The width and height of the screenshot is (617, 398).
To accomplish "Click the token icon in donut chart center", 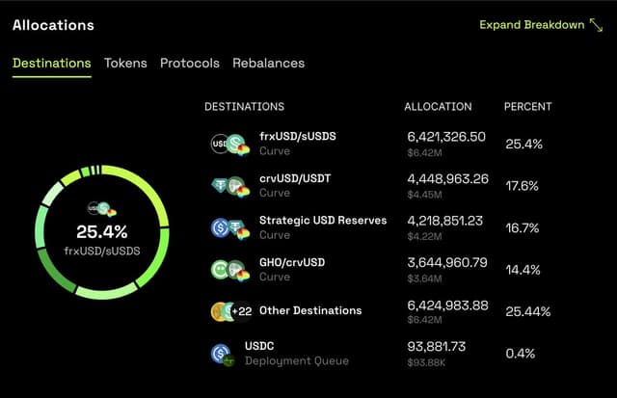I will [102, 209].
